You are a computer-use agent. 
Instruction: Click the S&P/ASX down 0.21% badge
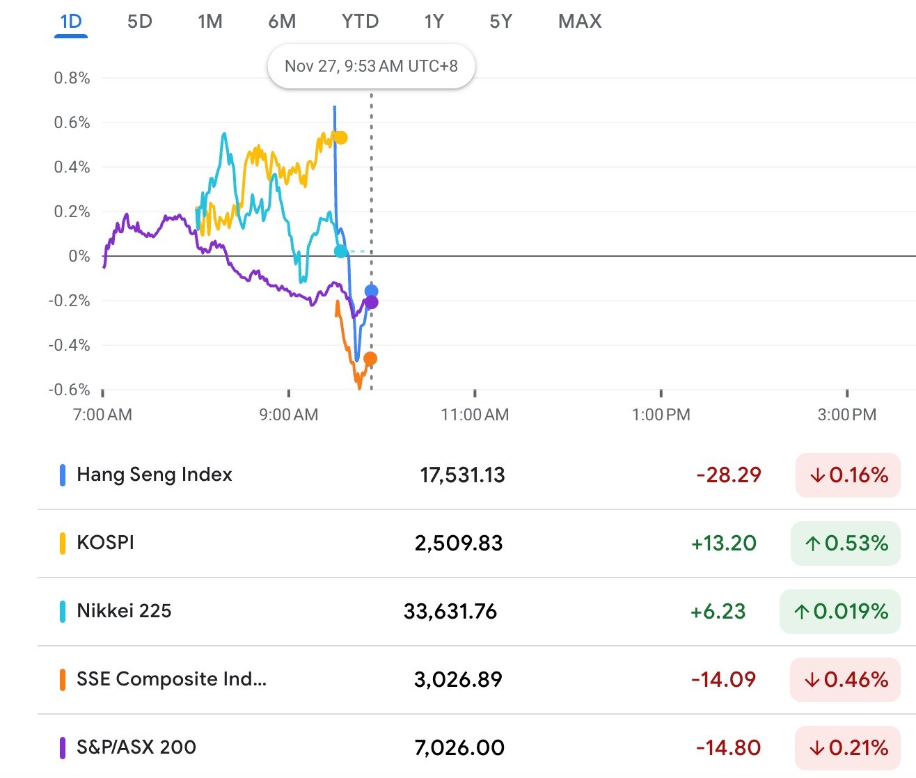[x=848, y=748]
